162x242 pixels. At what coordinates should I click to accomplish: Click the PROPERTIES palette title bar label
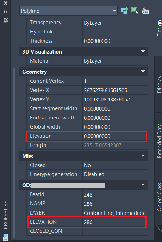[x=6, y=215]
